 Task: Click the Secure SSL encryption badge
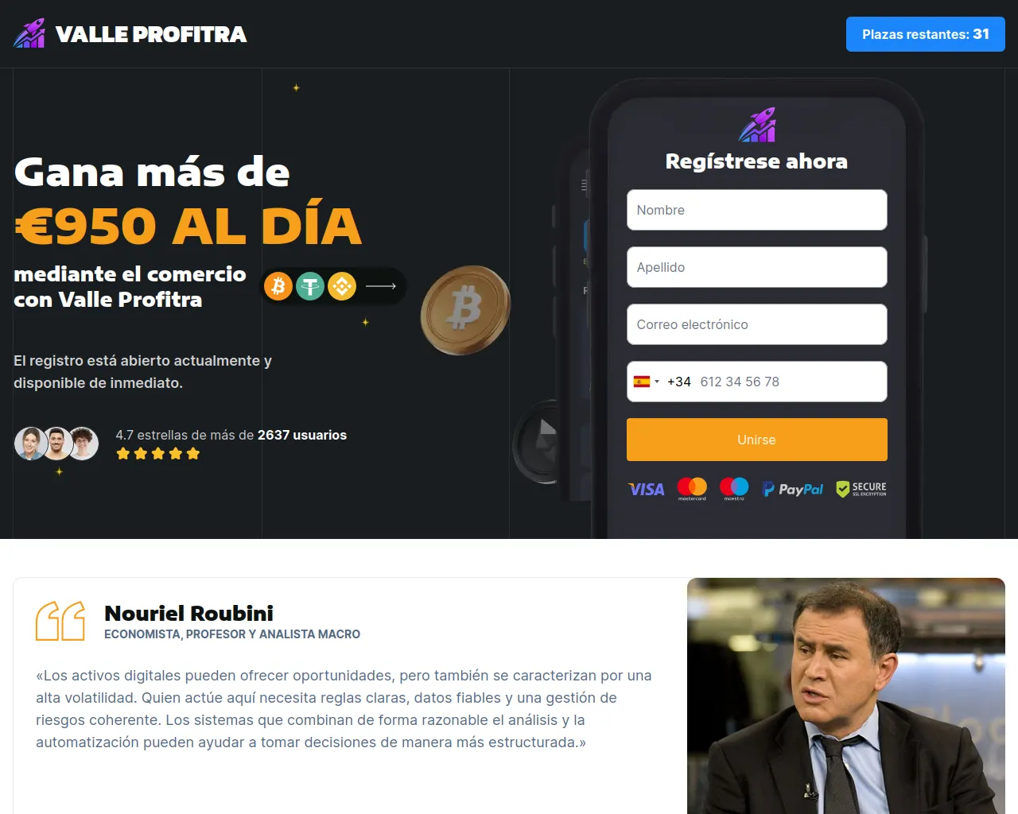coord(861,489)
